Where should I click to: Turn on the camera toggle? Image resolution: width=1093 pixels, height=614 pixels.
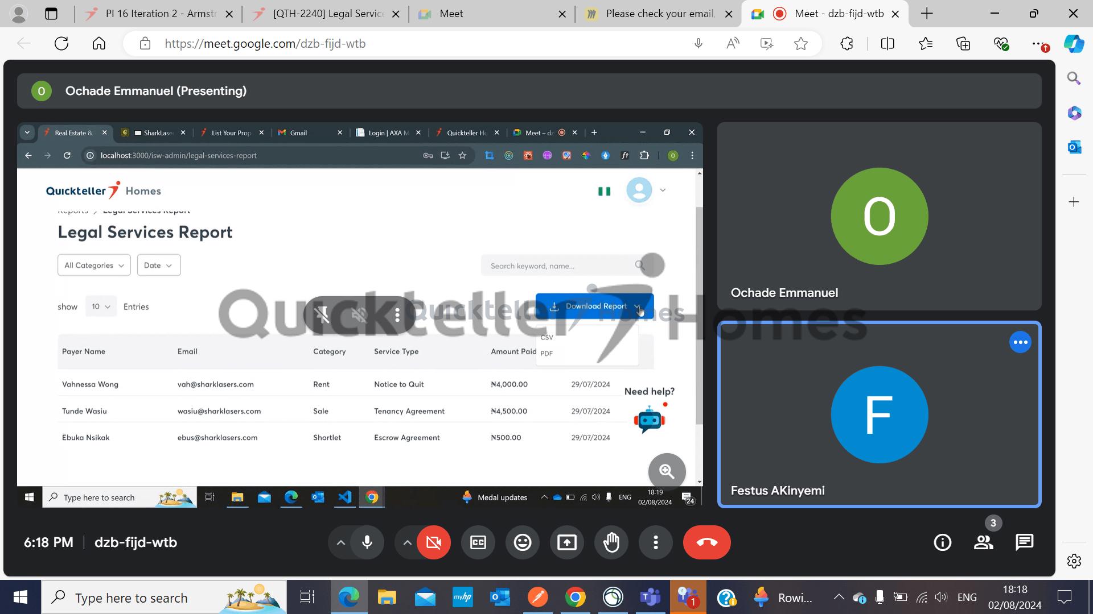pos(433,542)
